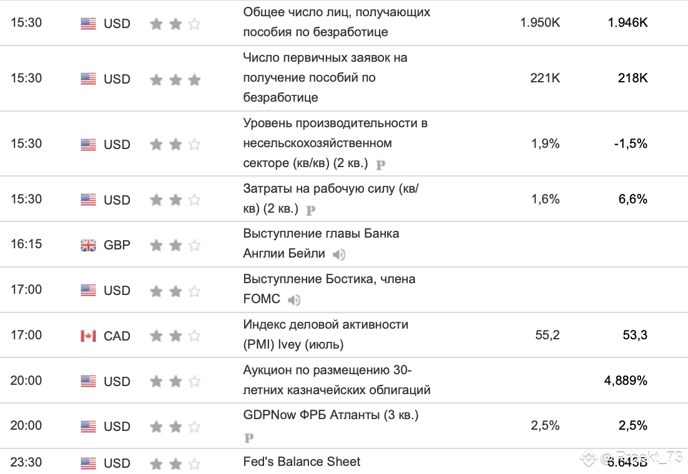Click importance stars on Ivey PMI row
Screen dimensions: 688x474
point(175,336)
